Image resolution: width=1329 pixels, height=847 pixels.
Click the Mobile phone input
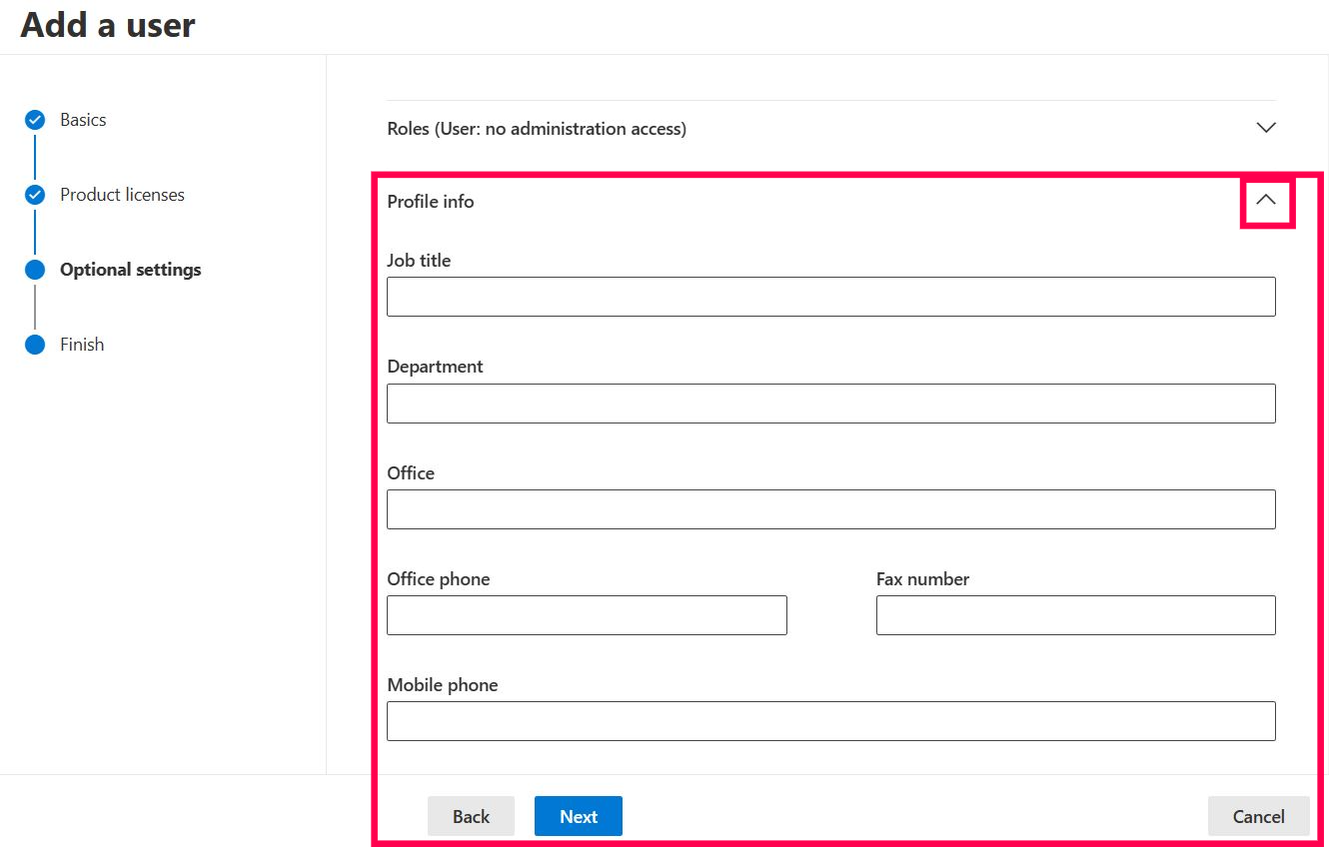[x=830, y=721]
